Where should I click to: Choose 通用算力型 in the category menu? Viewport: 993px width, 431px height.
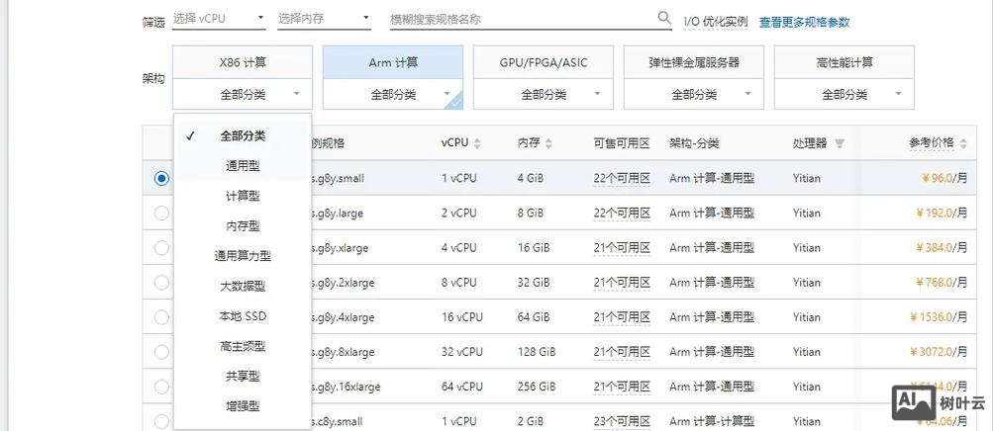(x=243, y=256)
